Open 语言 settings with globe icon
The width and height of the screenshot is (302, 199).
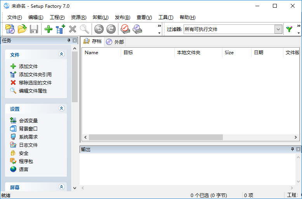(24, 170)
